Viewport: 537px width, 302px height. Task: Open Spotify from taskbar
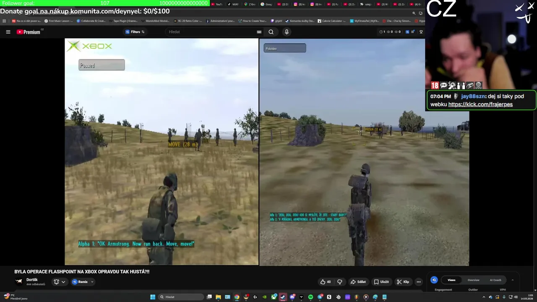tap(310, 297)
